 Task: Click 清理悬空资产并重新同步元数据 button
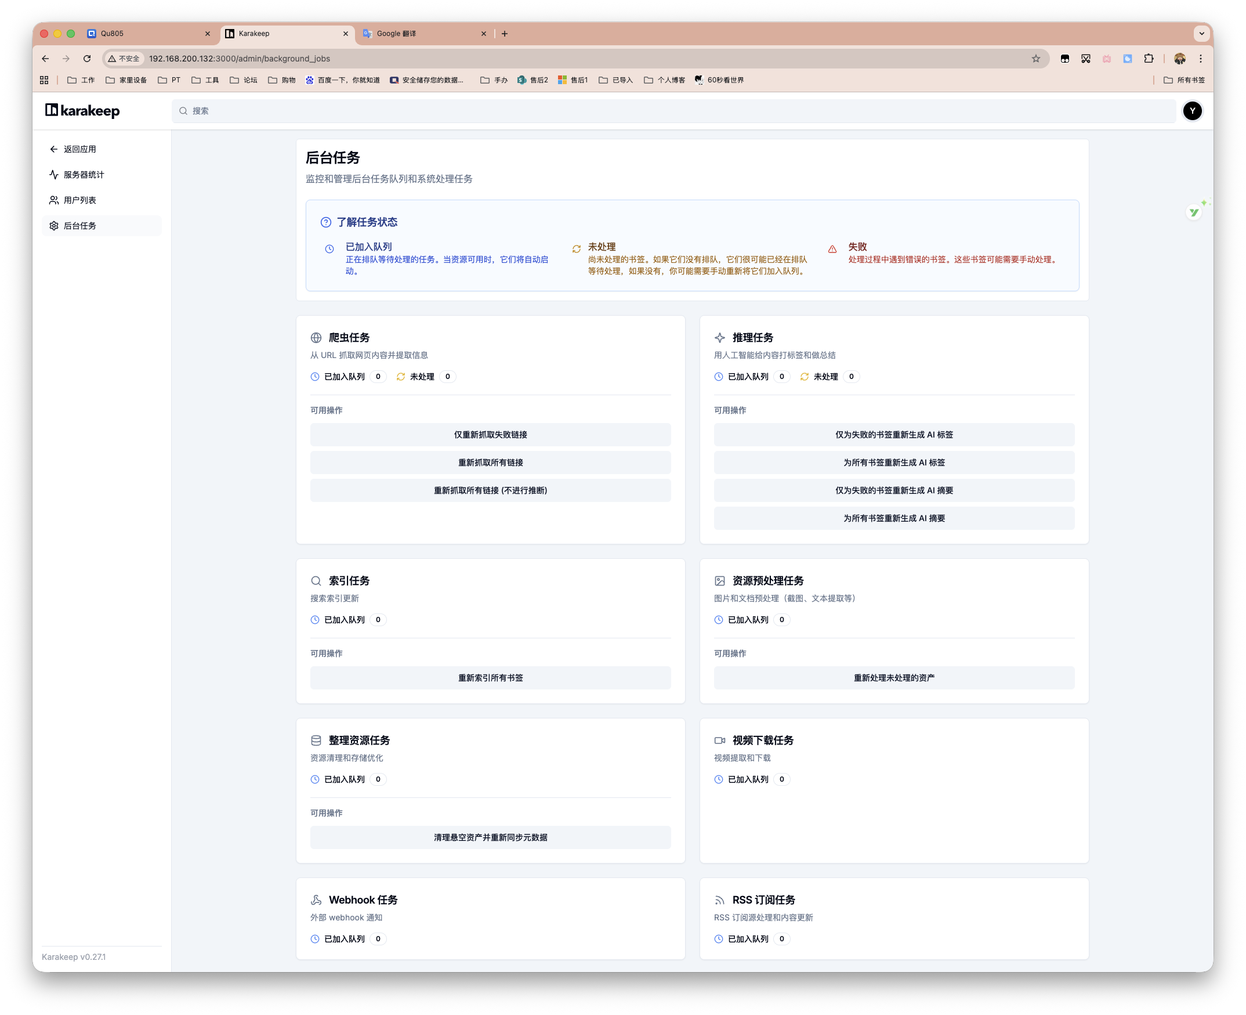tap(490, 837)
